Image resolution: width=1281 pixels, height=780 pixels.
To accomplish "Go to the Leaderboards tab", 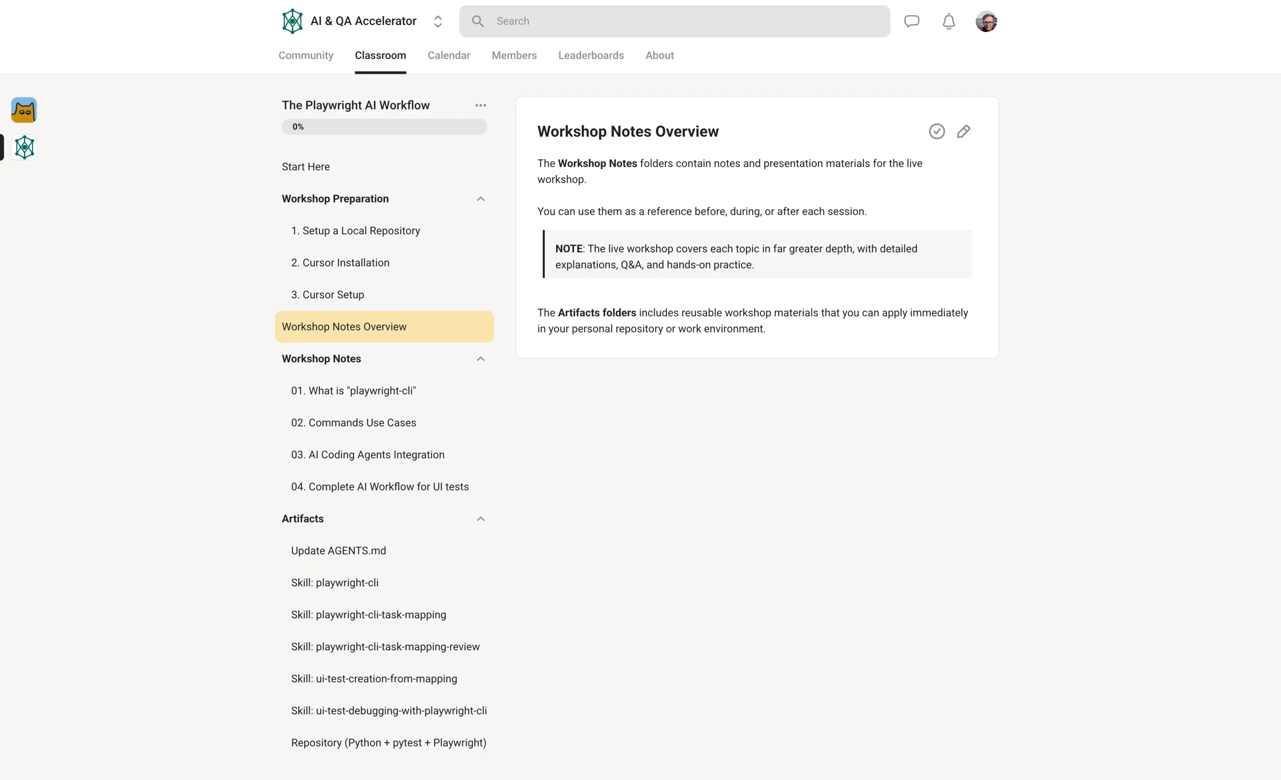I will click(591, 56).
